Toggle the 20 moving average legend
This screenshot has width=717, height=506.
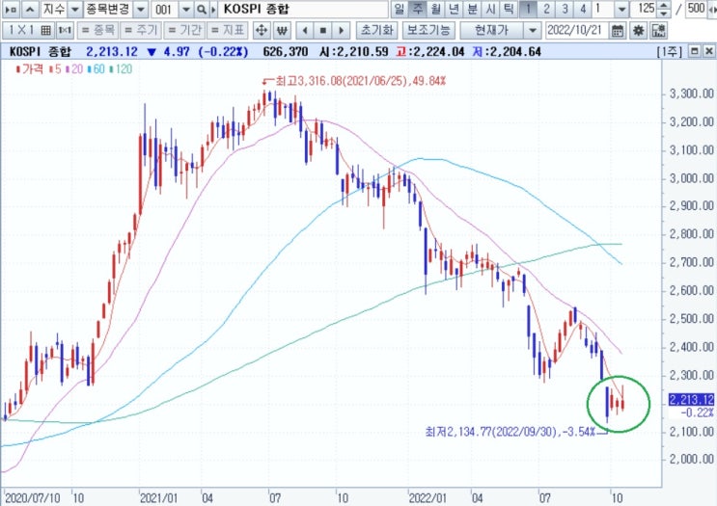74,69
